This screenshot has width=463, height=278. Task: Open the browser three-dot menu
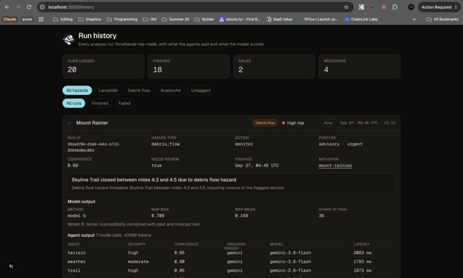coord(456,7)
